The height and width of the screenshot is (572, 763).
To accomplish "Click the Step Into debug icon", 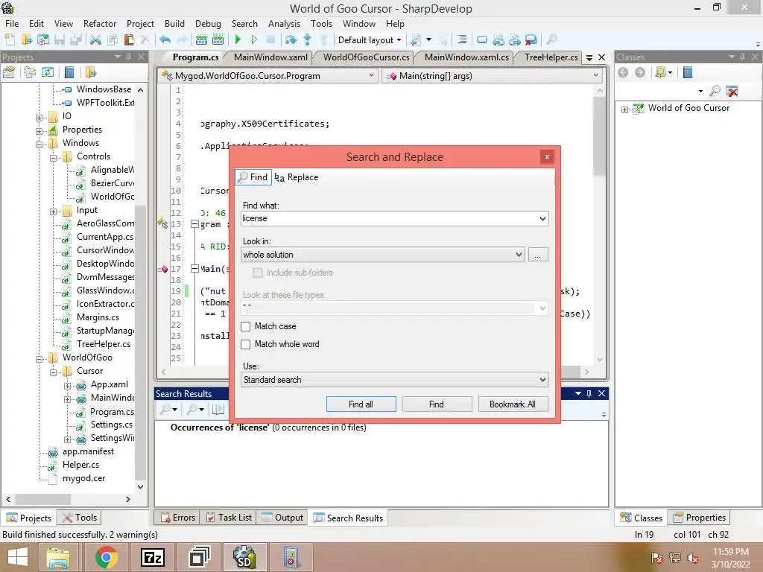I will [307, 40].
